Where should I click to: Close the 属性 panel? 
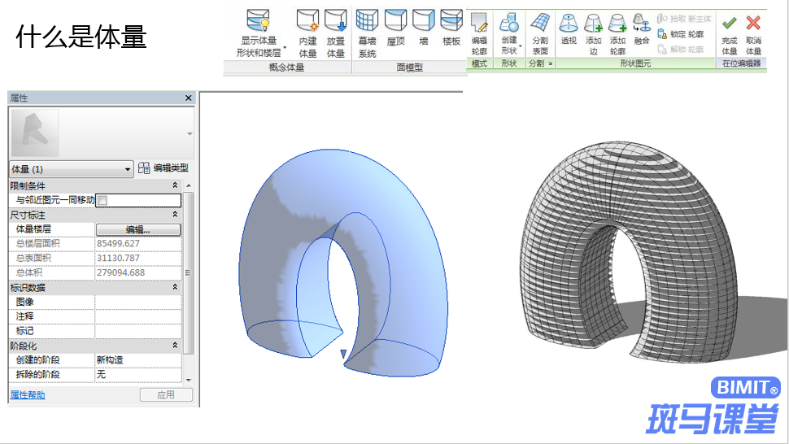click(188, 98)
